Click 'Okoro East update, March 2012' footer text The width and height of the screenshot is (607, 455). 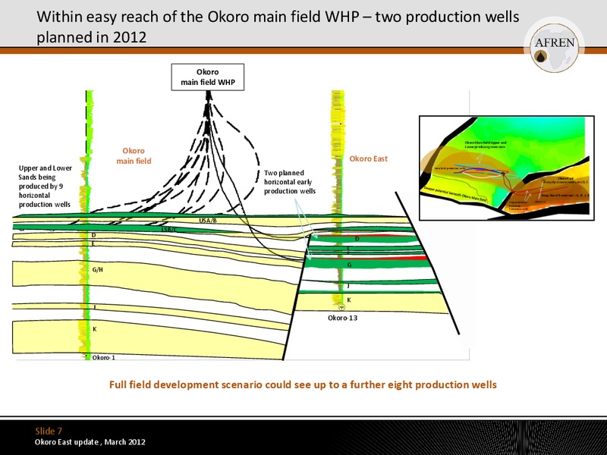click(90, 442)
